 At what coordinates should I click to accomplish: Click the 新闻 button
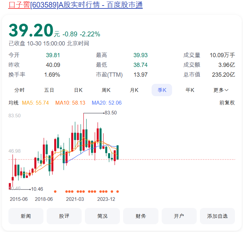26,216
